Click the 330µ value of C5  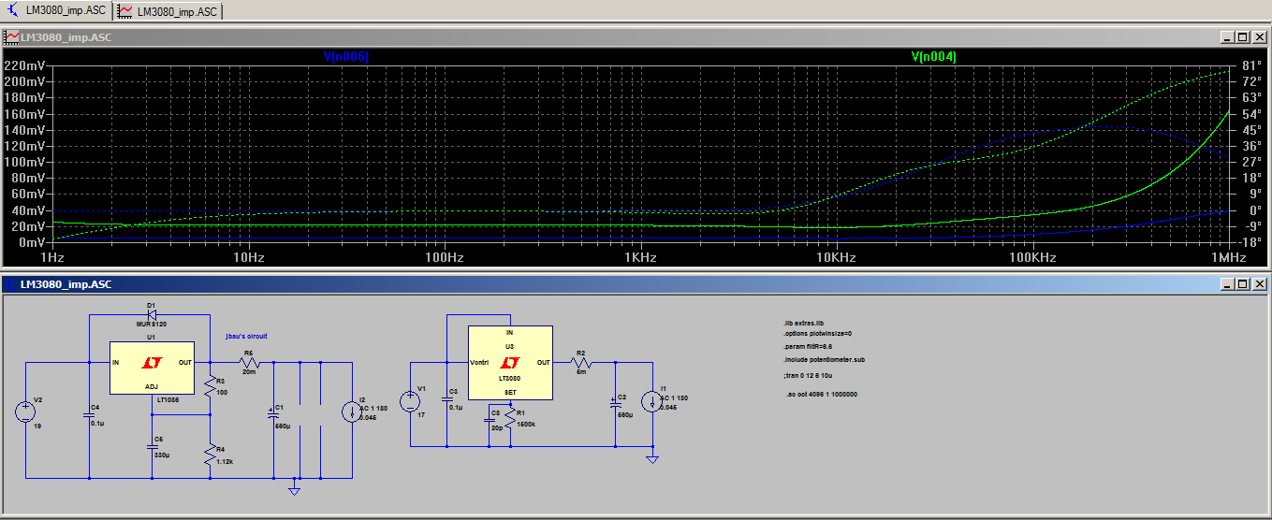point(162,455)
